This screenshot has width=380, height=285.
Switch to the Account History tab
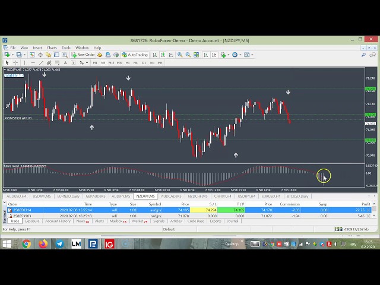pos(58,221)
